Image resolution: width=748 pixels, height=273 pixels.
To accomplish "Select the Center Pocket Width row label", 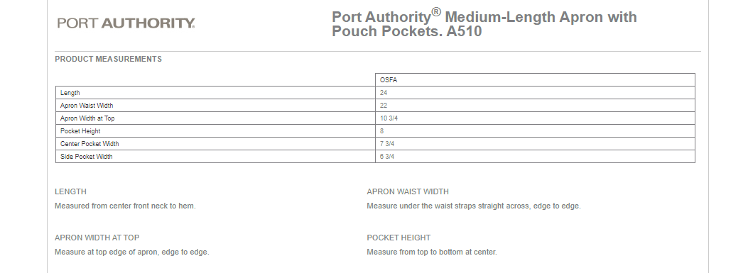I will pyautogui.click(x=90, y=144).
